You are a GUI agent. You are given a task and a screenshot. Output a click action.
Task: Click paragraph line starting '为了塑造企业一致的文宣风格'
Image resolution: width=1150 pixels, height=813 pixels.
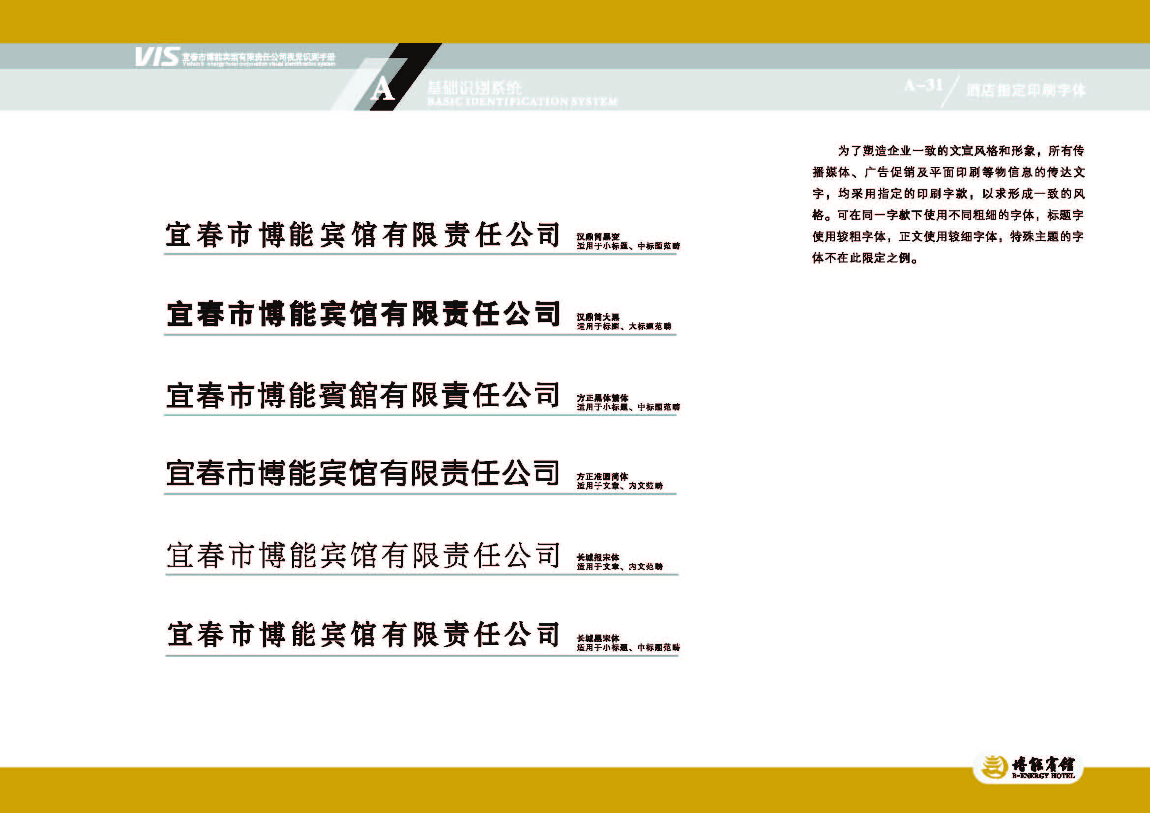961,151
